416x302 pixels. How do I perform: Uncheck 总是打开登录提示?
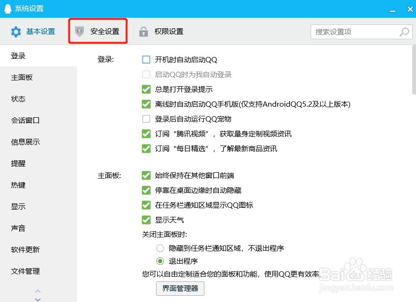click(x=146, y=89)
